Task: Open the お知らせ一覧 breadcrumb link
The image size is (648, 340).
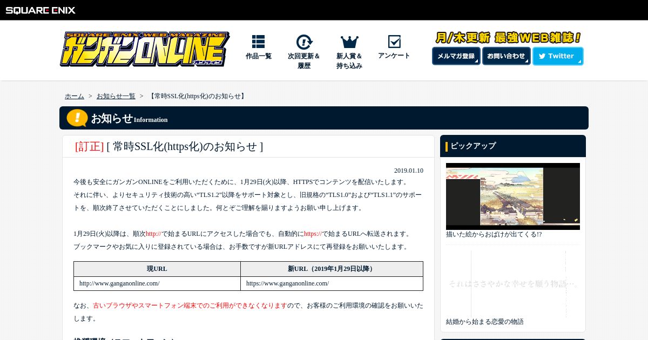Action: [116, 96]
